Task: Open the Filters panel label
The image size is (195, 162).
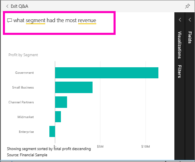Action: click(180, 71)
